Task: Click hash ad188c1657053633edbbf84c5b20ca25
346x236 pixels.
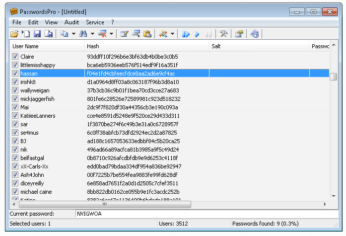Action: click(134, 141)
